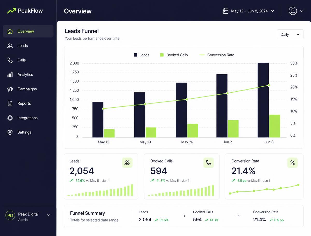Click the Jun 2 conversion rate data point
Screen dimensions: 311x236
(x=227, y=93)
